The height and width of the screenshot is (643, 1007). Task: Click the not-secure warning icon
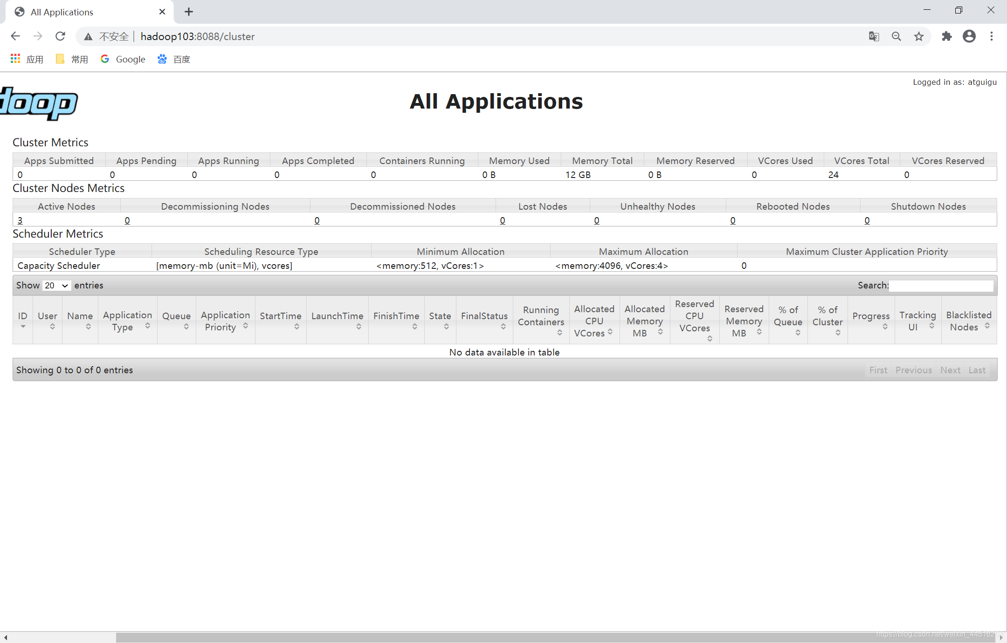(88, 36)
